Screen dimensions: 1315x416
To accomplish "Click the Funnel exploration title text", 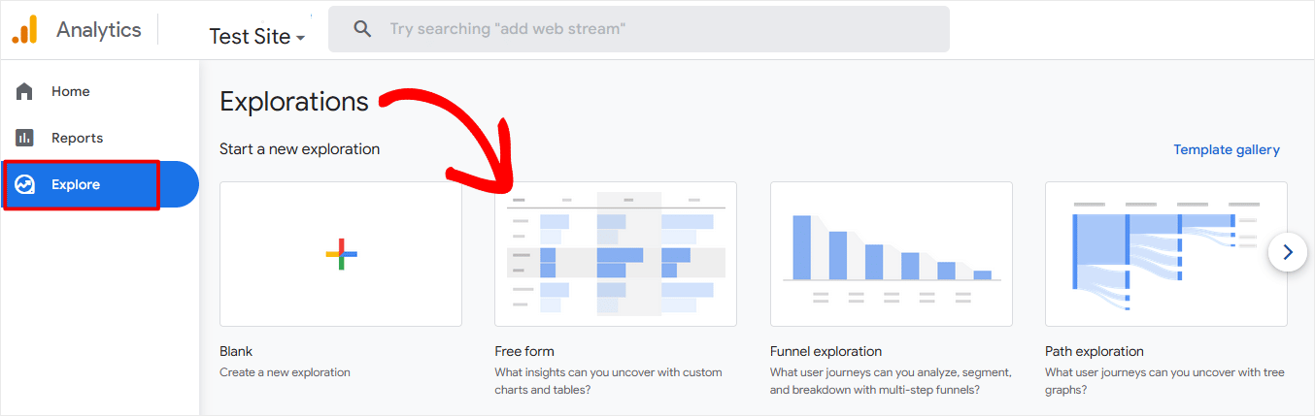I will [x=826, y=351].
